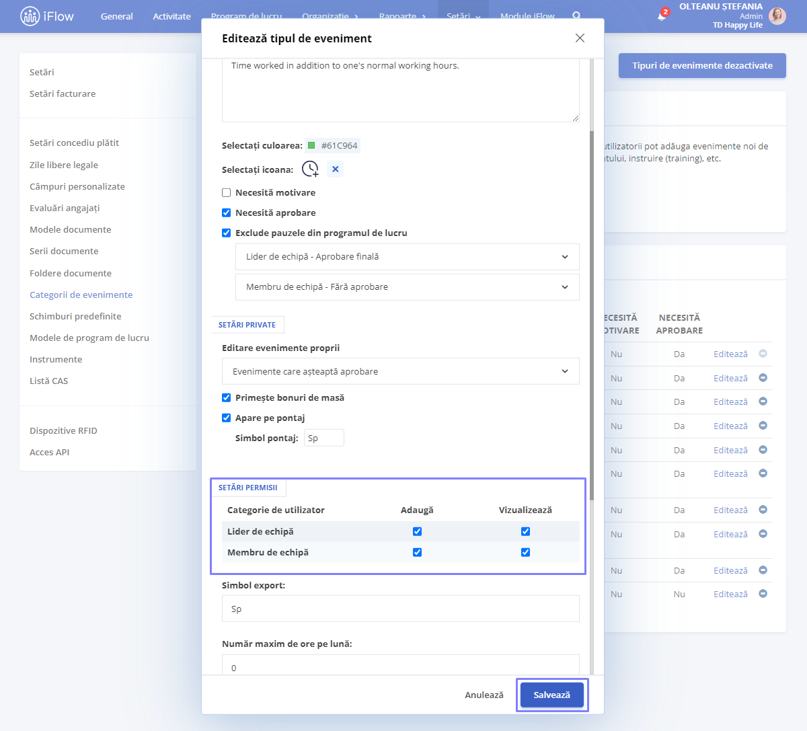Click Anulează to cancel editing
This screenshot has height=731, width=807.
pyautogui.click(x=484, y=695)
